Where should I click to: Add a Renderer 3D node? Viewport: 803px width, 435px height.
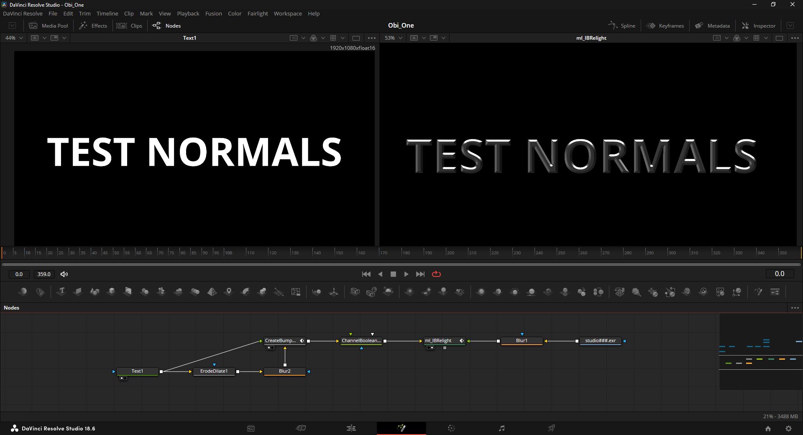tap(388, 292)
